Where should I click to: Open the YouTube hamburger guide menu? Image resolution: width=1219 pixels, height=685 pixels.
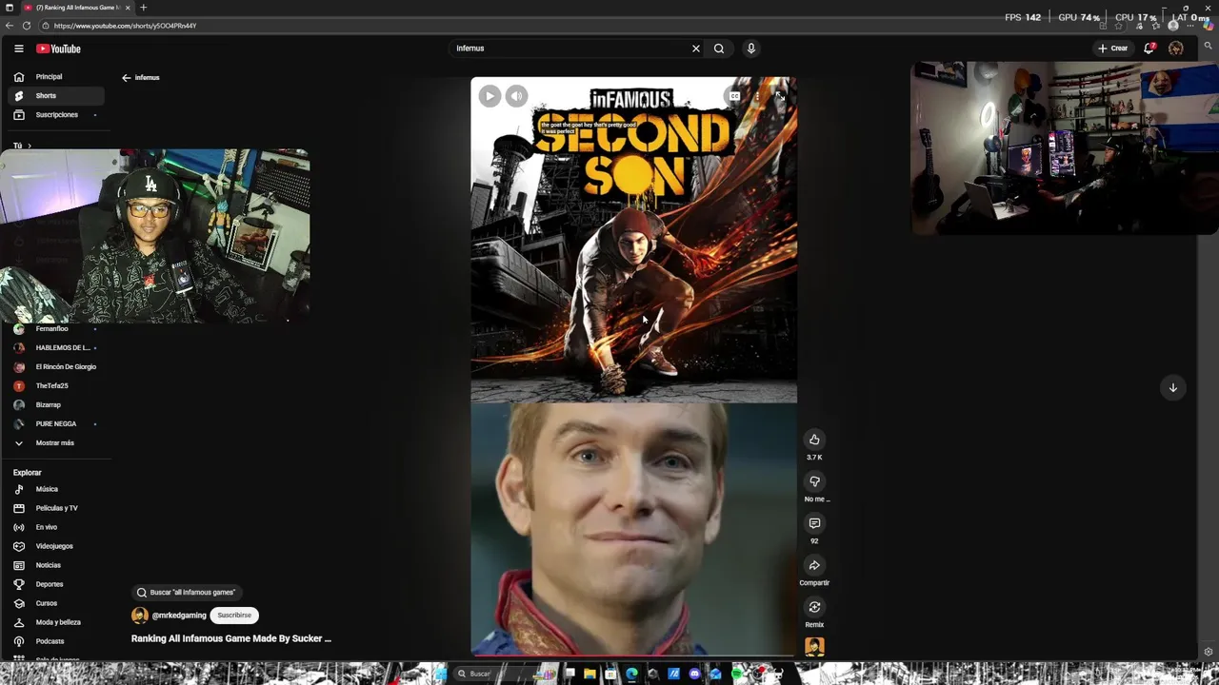(x=18, y=49)
